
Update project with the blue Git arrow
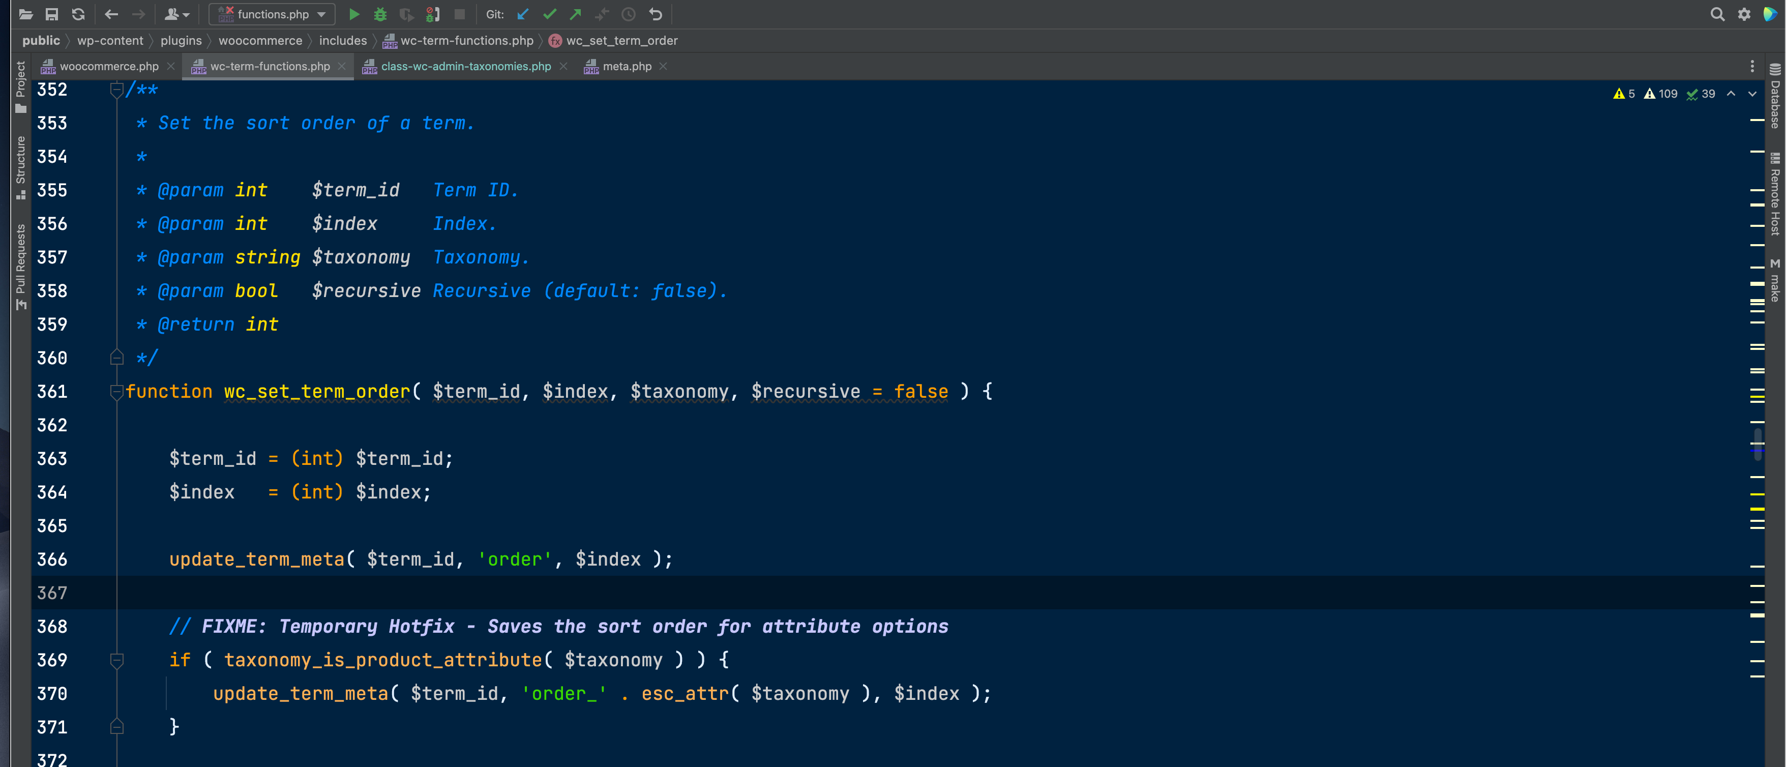pos(522,14)
